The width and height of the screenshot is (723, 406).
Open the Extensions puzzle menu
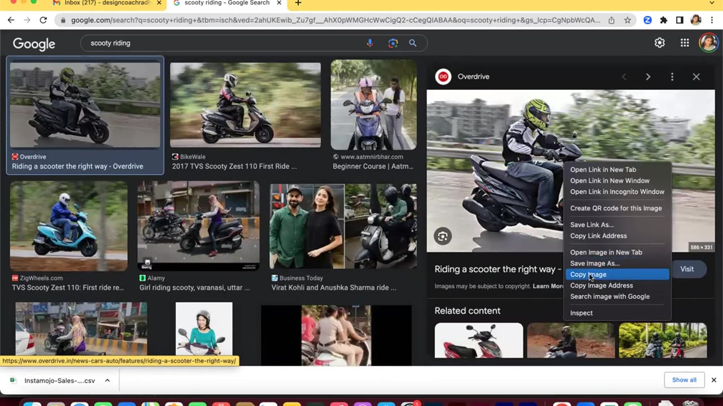pos(664,20)
